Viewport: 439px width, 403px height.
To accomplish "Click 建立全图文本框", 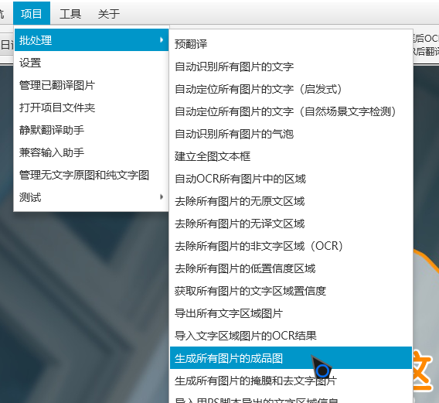I will (291, 156).
